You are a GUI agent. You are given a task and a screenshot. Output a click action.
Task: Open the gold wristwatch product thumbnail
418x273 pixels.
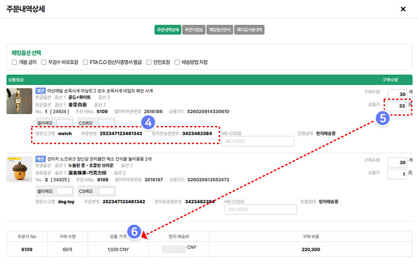[x=20, y=100]
